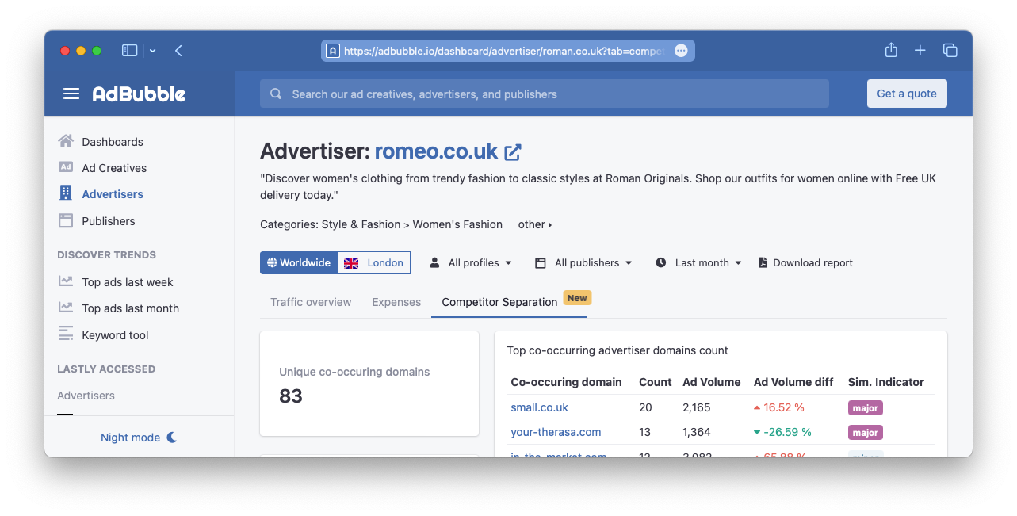Viewport: 1017px width, 516px height.
Task: Focus the ad creatives search field
Action: click(x=545, y=94)
